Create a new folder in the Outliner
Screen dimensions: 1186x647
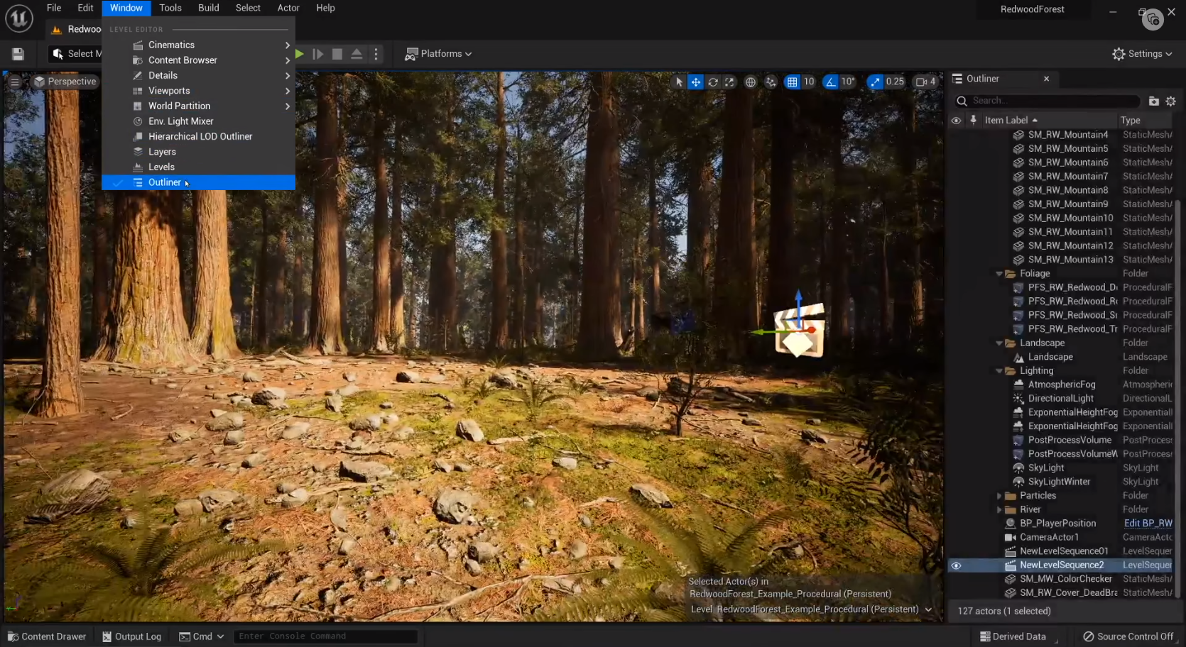[1153, 101]
